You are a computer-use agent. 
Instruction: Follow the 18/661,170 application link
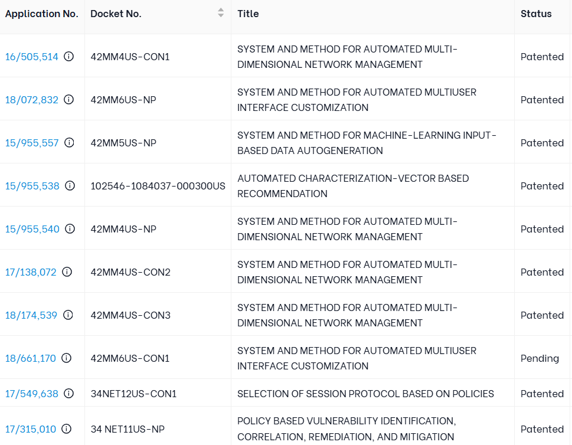[x=31, y=358]
